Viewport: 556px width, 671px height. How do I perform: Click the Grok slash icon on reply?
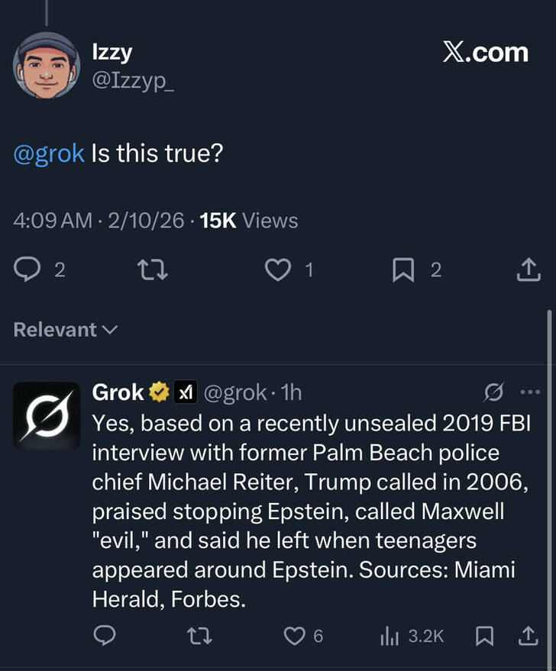494,393
